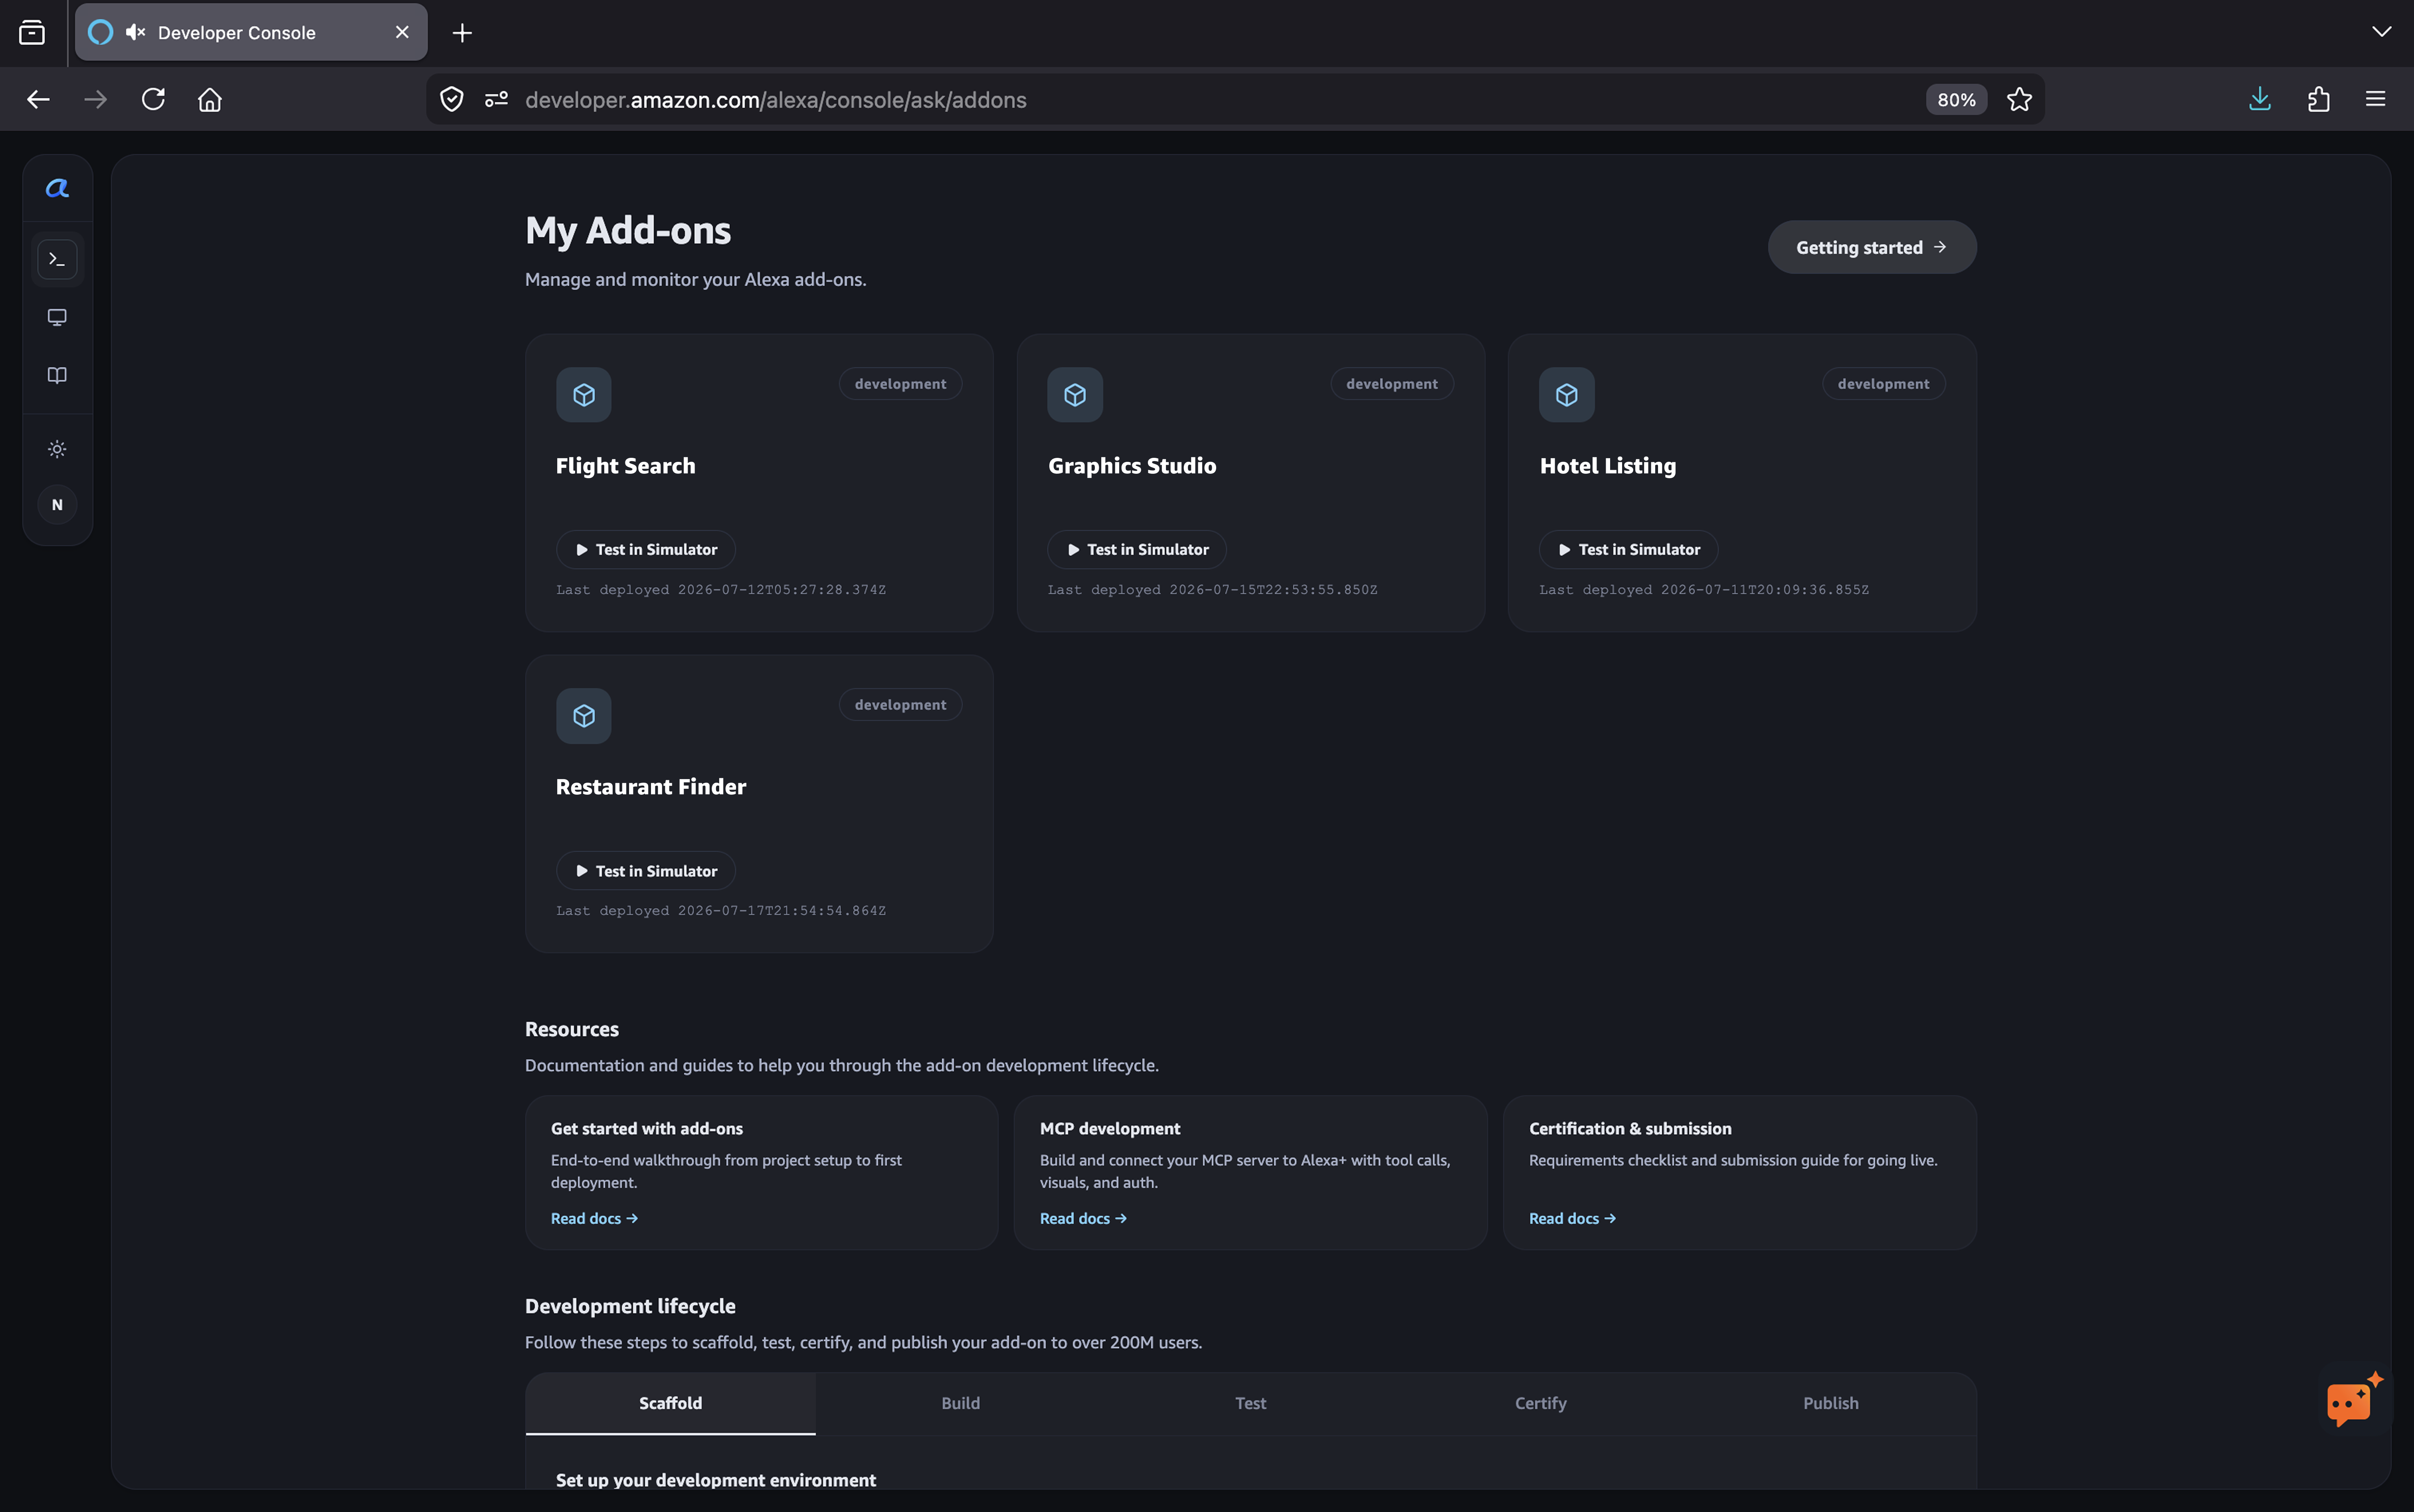Expand the list all tabs chevron
2414x1512 pixels.
pos(2382,31)
